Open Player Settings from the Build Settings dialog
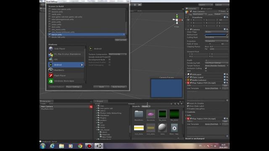269x151 pixels. (74, 87)
